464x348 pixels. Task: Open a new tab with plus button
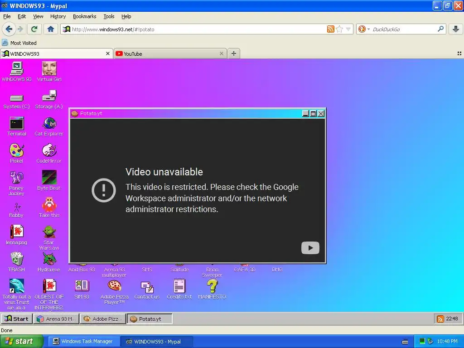(234, 53)
